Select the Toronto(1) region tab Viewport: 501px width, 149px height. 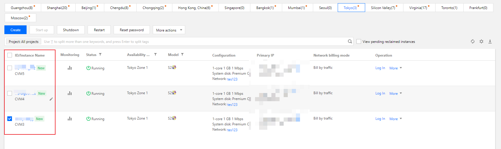point(449,8)
